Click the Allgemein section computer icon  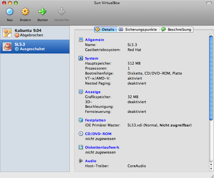click(81, 40)
